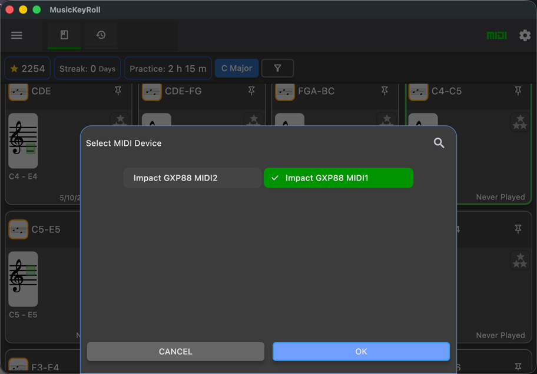
Task: Click the FGA-BC lesson title
Action: click(x=316, y=91)
